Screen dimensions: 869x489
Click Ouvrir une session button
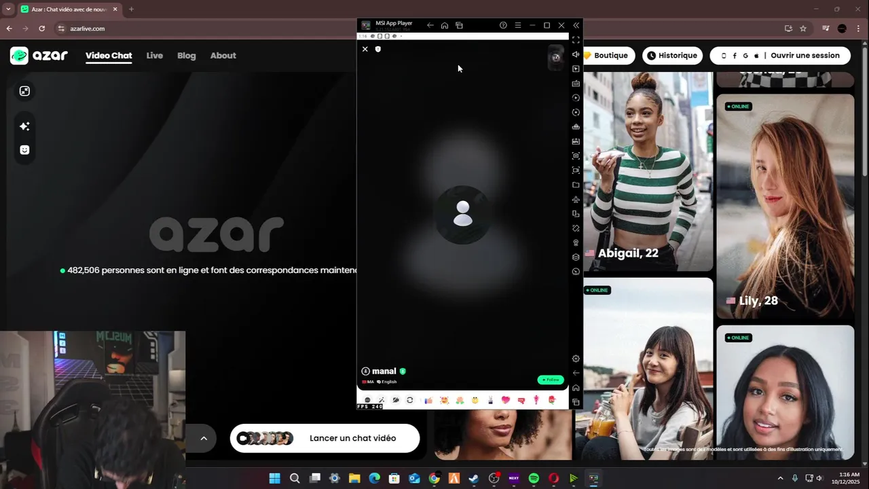(x=780, y=56)
